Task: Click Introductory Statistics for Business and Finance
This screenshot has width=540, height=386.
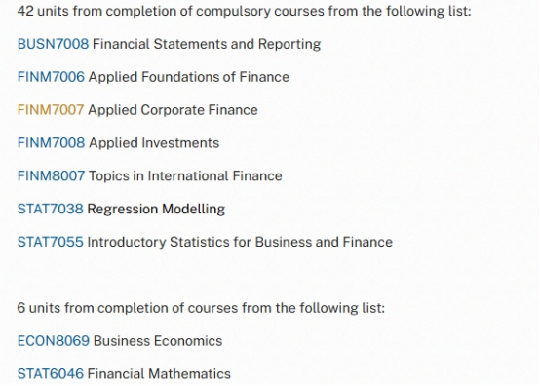Action: click(x=240, y=242)
